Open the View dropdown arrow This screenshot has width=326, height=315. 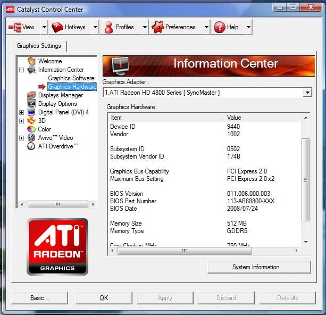[44, 27]
